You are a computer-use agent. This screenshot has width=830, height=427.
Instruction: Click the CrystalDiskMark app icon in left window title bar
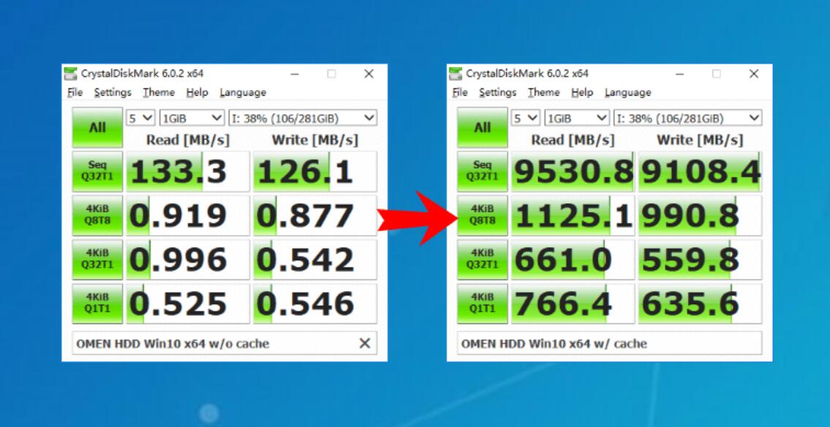click(70, 74)
